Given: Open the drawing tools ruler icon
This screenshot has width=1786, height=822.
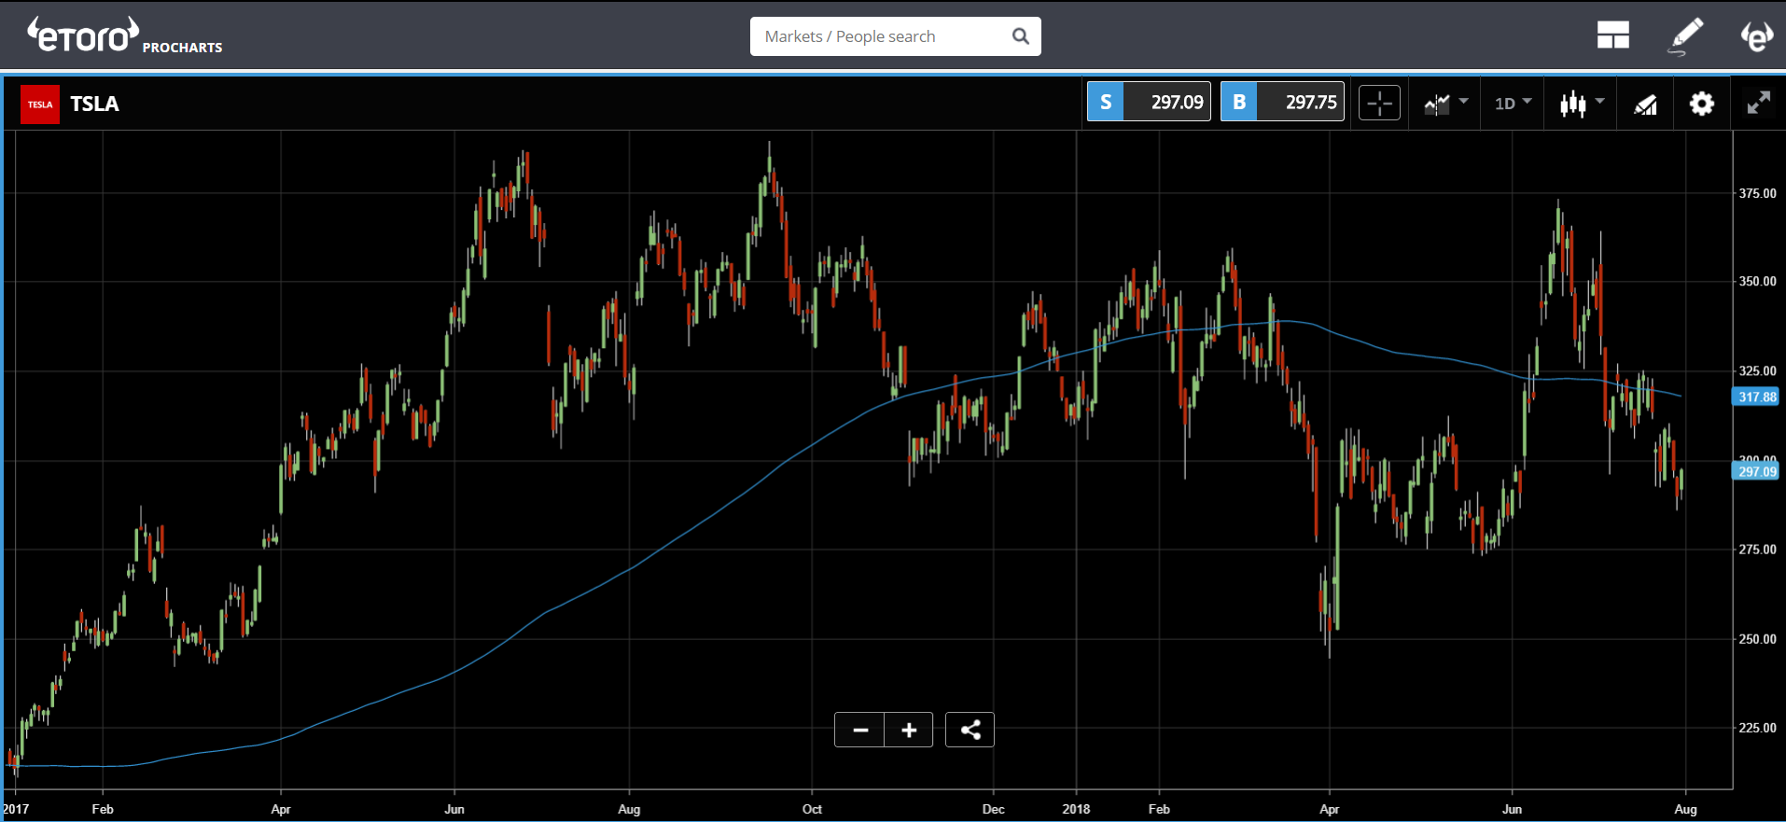Looking at the screenshot, I should (1646, 104).
